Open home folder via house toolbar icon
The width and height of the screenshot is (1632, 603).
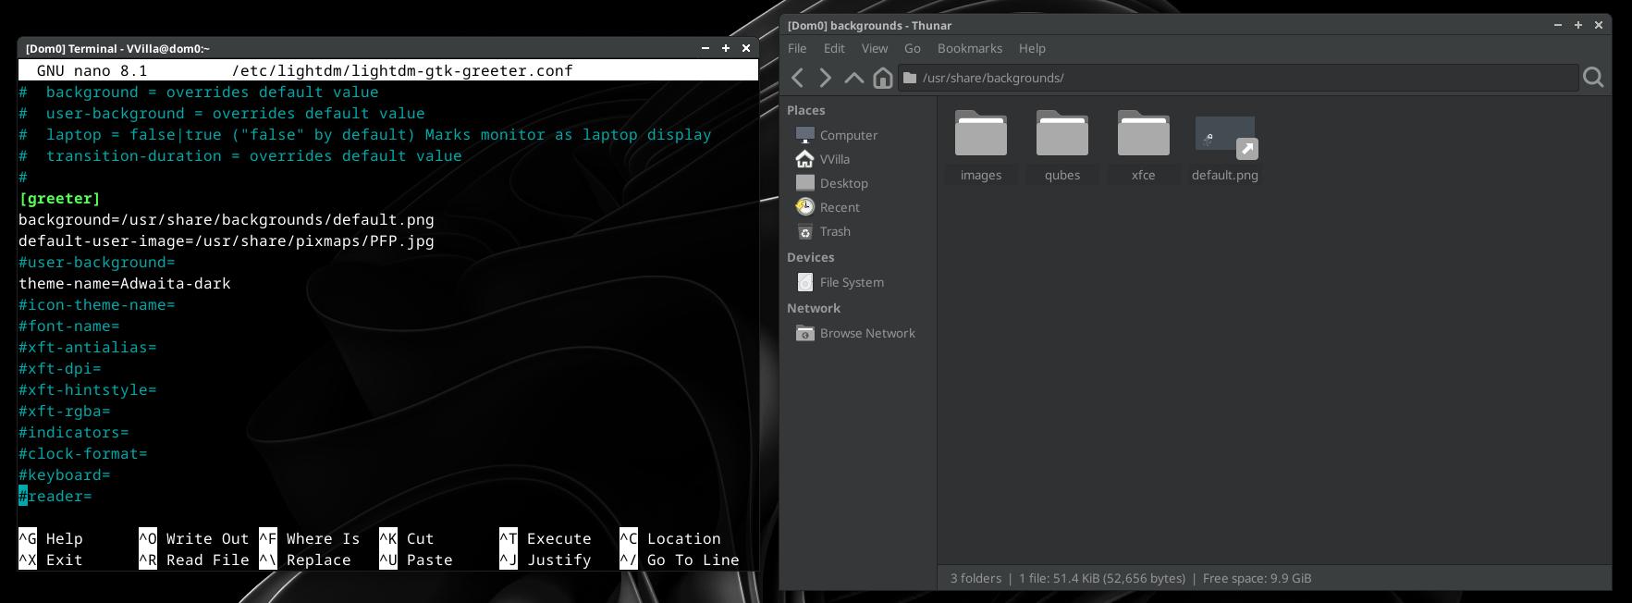point(882,78)
